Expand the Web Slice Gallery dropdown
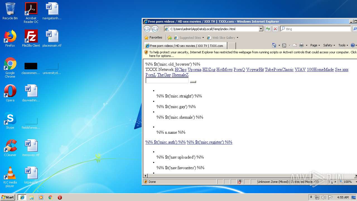The image size is (357, 201). [237, 38]
